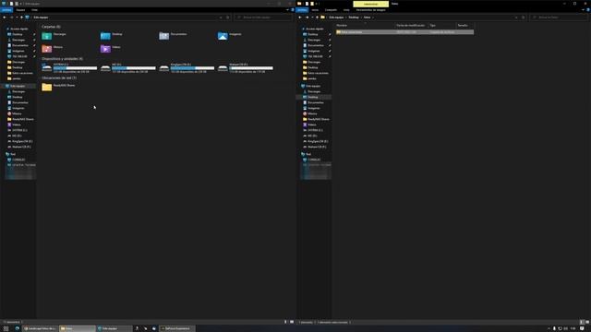This screenshot has height=332, width=591.
Task: Click D: drive capacity bar
Action: 134,68
